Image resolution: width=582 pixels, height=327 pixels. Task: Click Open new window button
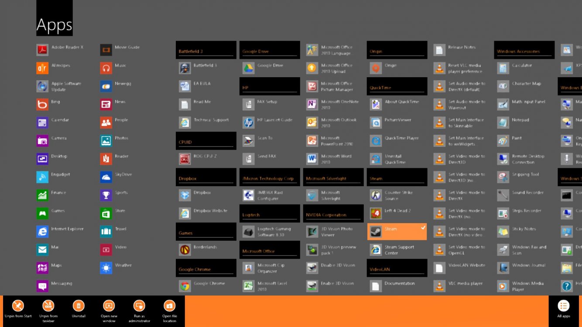pyautogui.click(x=109, y=311)
